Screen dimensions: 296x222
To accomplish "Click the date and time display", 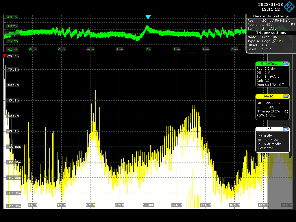I will pos(270,7).
